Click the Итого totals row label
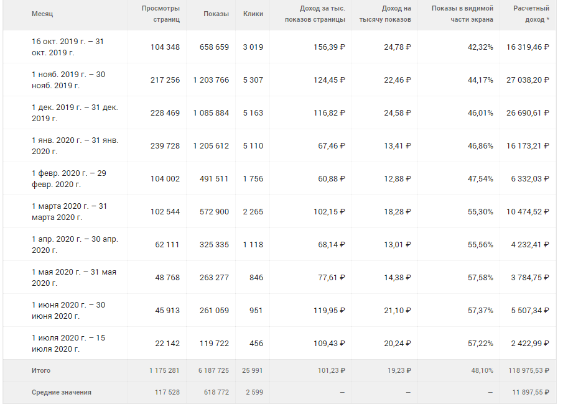 click(41, 370)
